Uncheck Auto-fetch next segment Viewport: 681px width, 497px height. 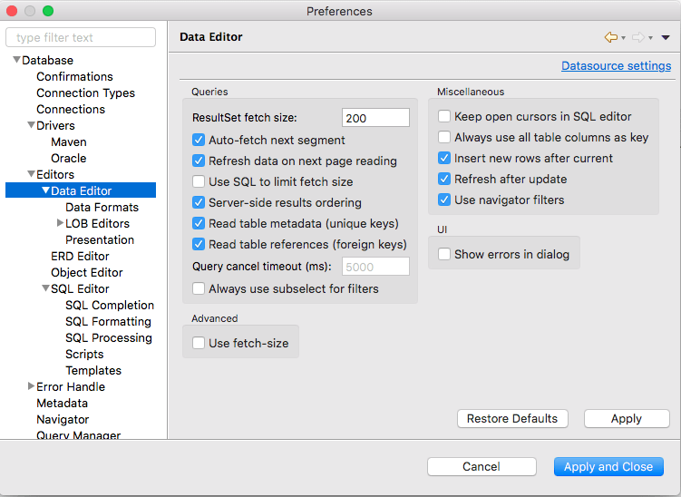(x=199, y=140)
